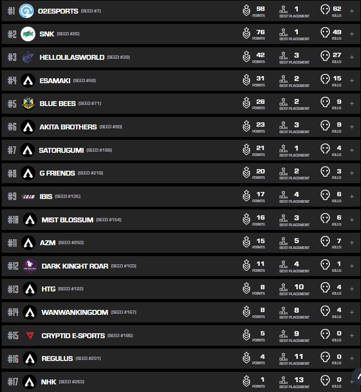Expand the MIST BLOSSUM row details
Viewport: 361px width, 392px height.
tap(352, 219)
